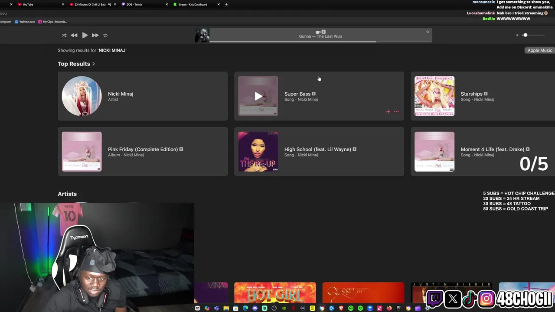The height and width of the screenshot is (312, 555).
Task: Open Microsoft Store from the taskbar
Action: 236,308
